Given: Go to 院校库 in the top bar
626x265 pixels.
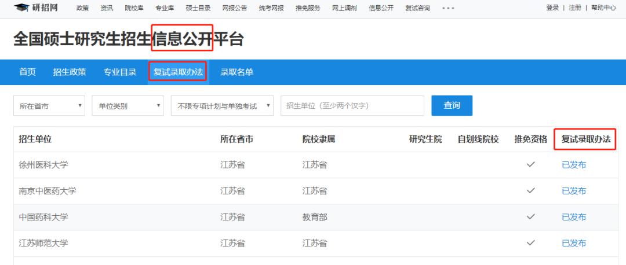Looking at the screenshot, I should (x=134, y=8).
